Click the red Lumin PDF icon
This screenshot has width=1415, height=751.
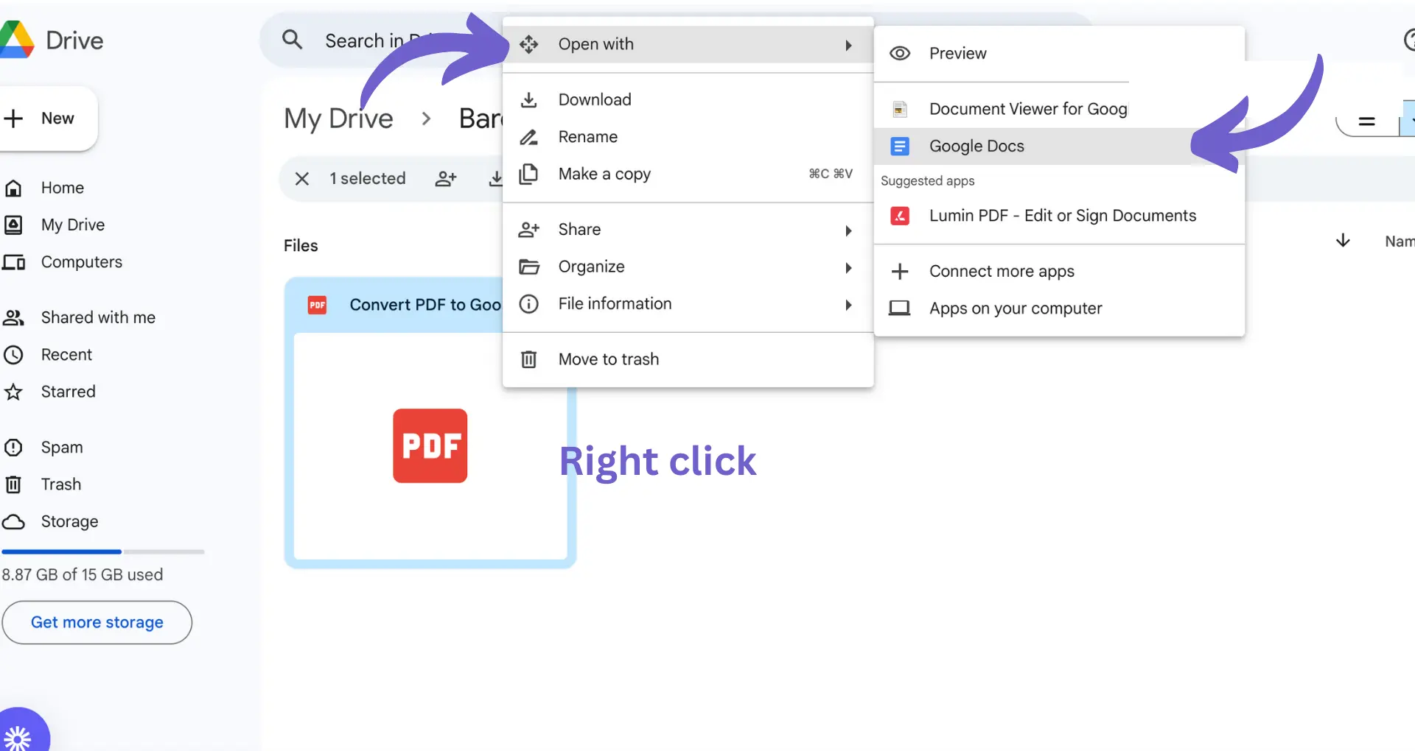900,216
